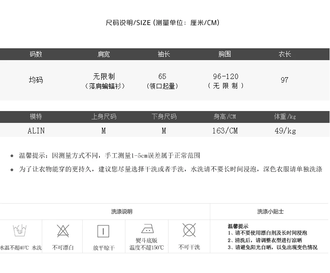The height and width of the screenshot is (273, 330).
Task: Click the 袖长 column header
Action: tap(164, 54)
